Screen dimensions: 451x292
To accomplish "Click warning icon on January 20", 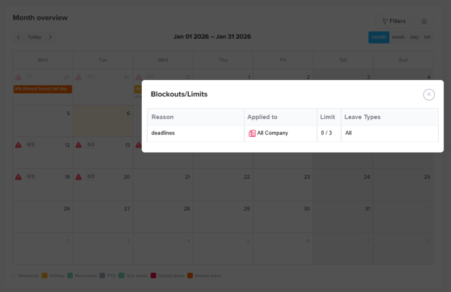I will coord(78,177).
